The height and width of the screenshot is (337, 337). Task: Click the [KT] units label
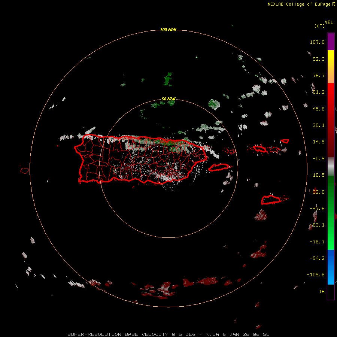click(319, 26)
